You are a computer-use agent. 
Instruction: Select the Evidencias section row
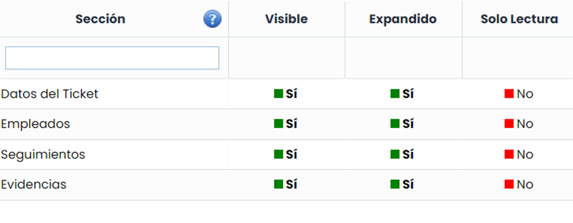coord(34,184)
